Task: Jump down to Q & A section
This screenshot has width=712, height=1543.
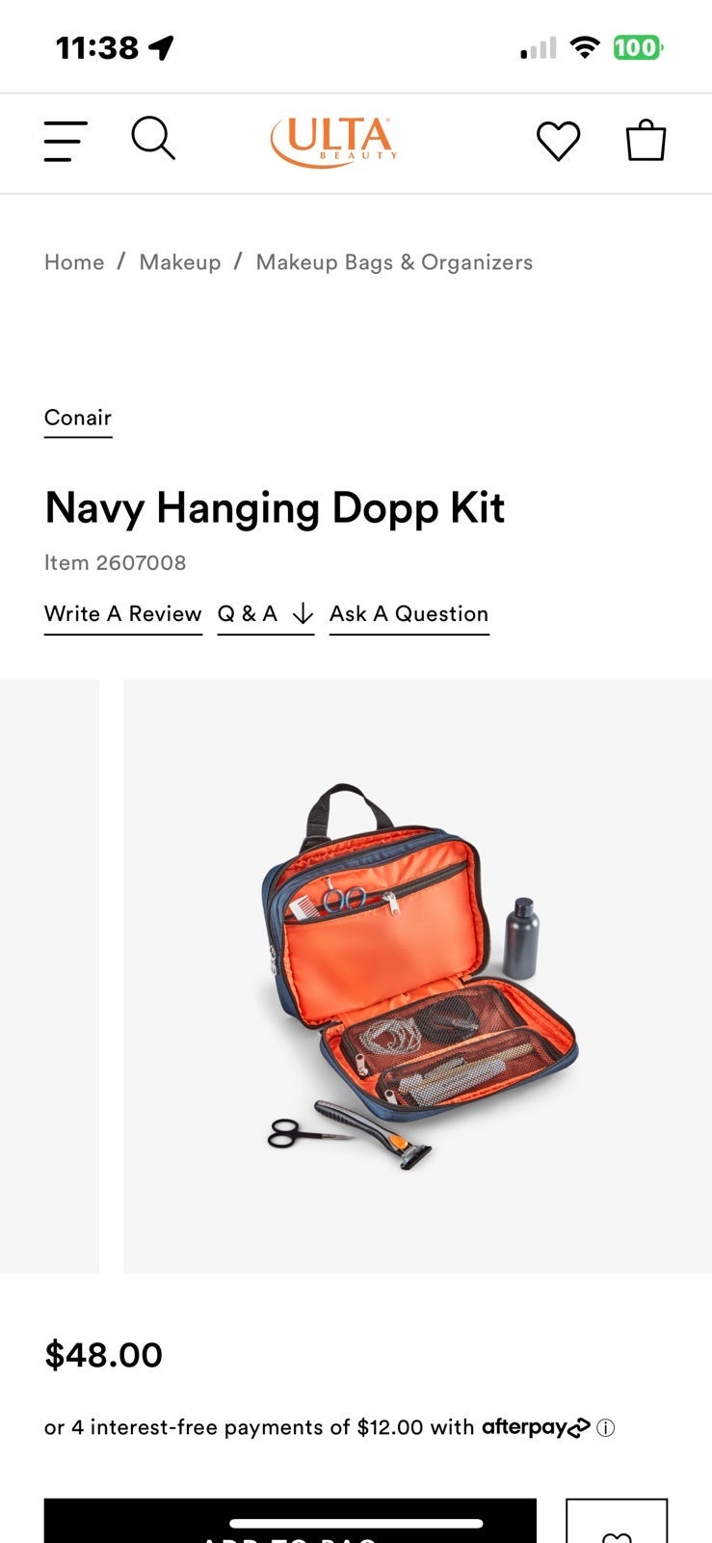Action: pos(248,614)
